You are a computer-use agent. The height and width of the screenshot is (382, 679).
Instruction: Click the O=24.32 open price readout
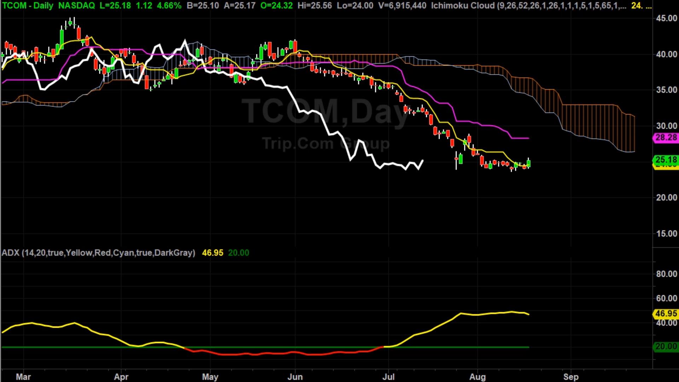tap(276, 6)
